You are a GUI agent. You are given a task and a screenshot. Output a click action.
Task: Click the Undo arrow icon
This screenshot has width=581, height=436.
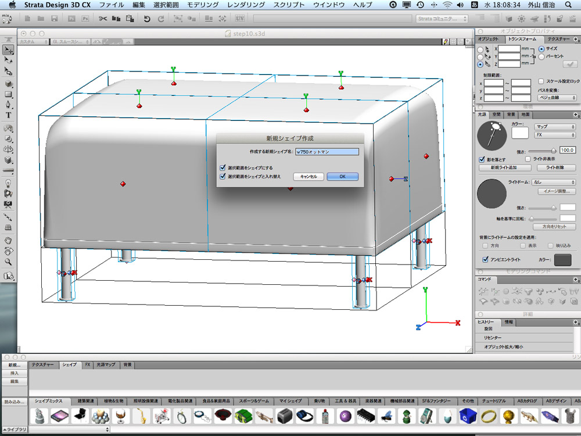click(x=147, y=19)
